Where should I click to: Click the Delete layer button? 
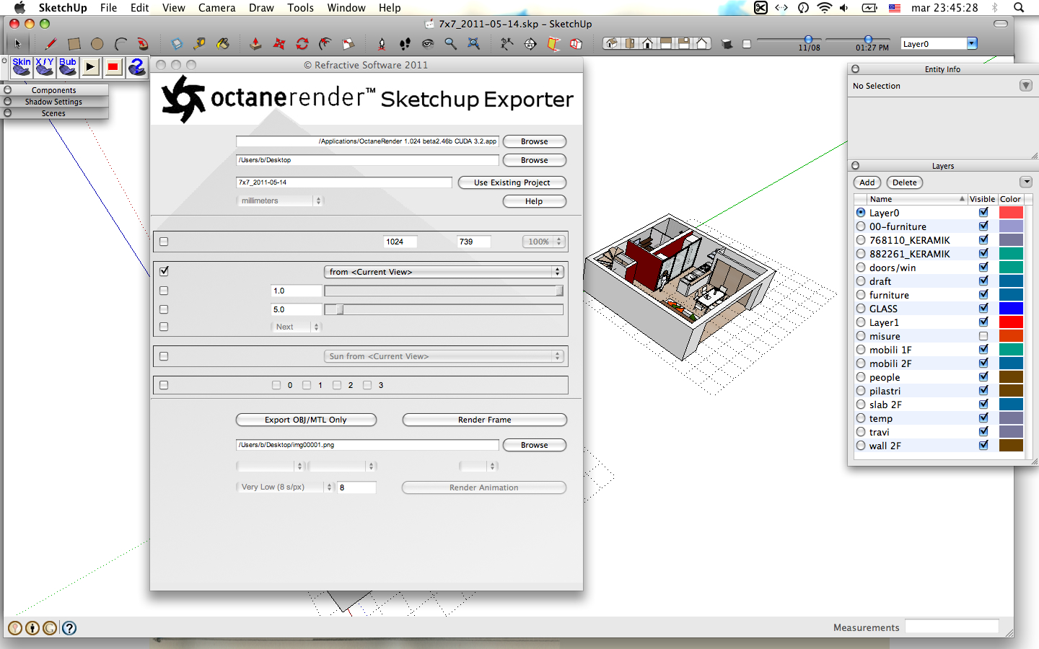click(905, 182)
